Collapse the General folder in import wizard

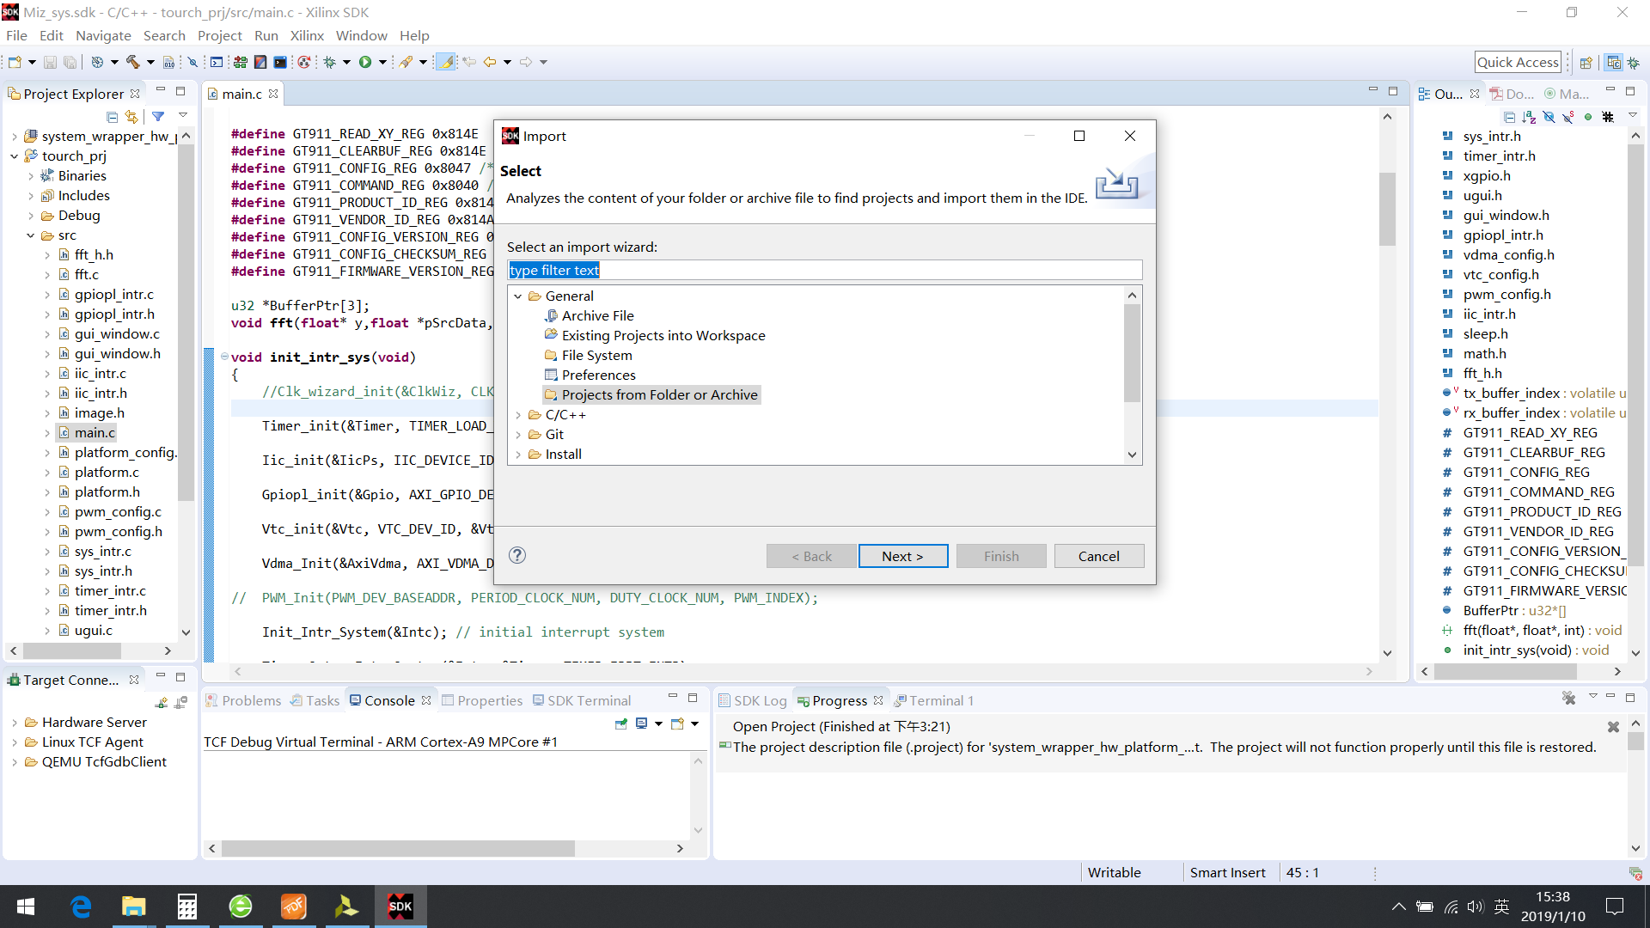pos(518,296)
